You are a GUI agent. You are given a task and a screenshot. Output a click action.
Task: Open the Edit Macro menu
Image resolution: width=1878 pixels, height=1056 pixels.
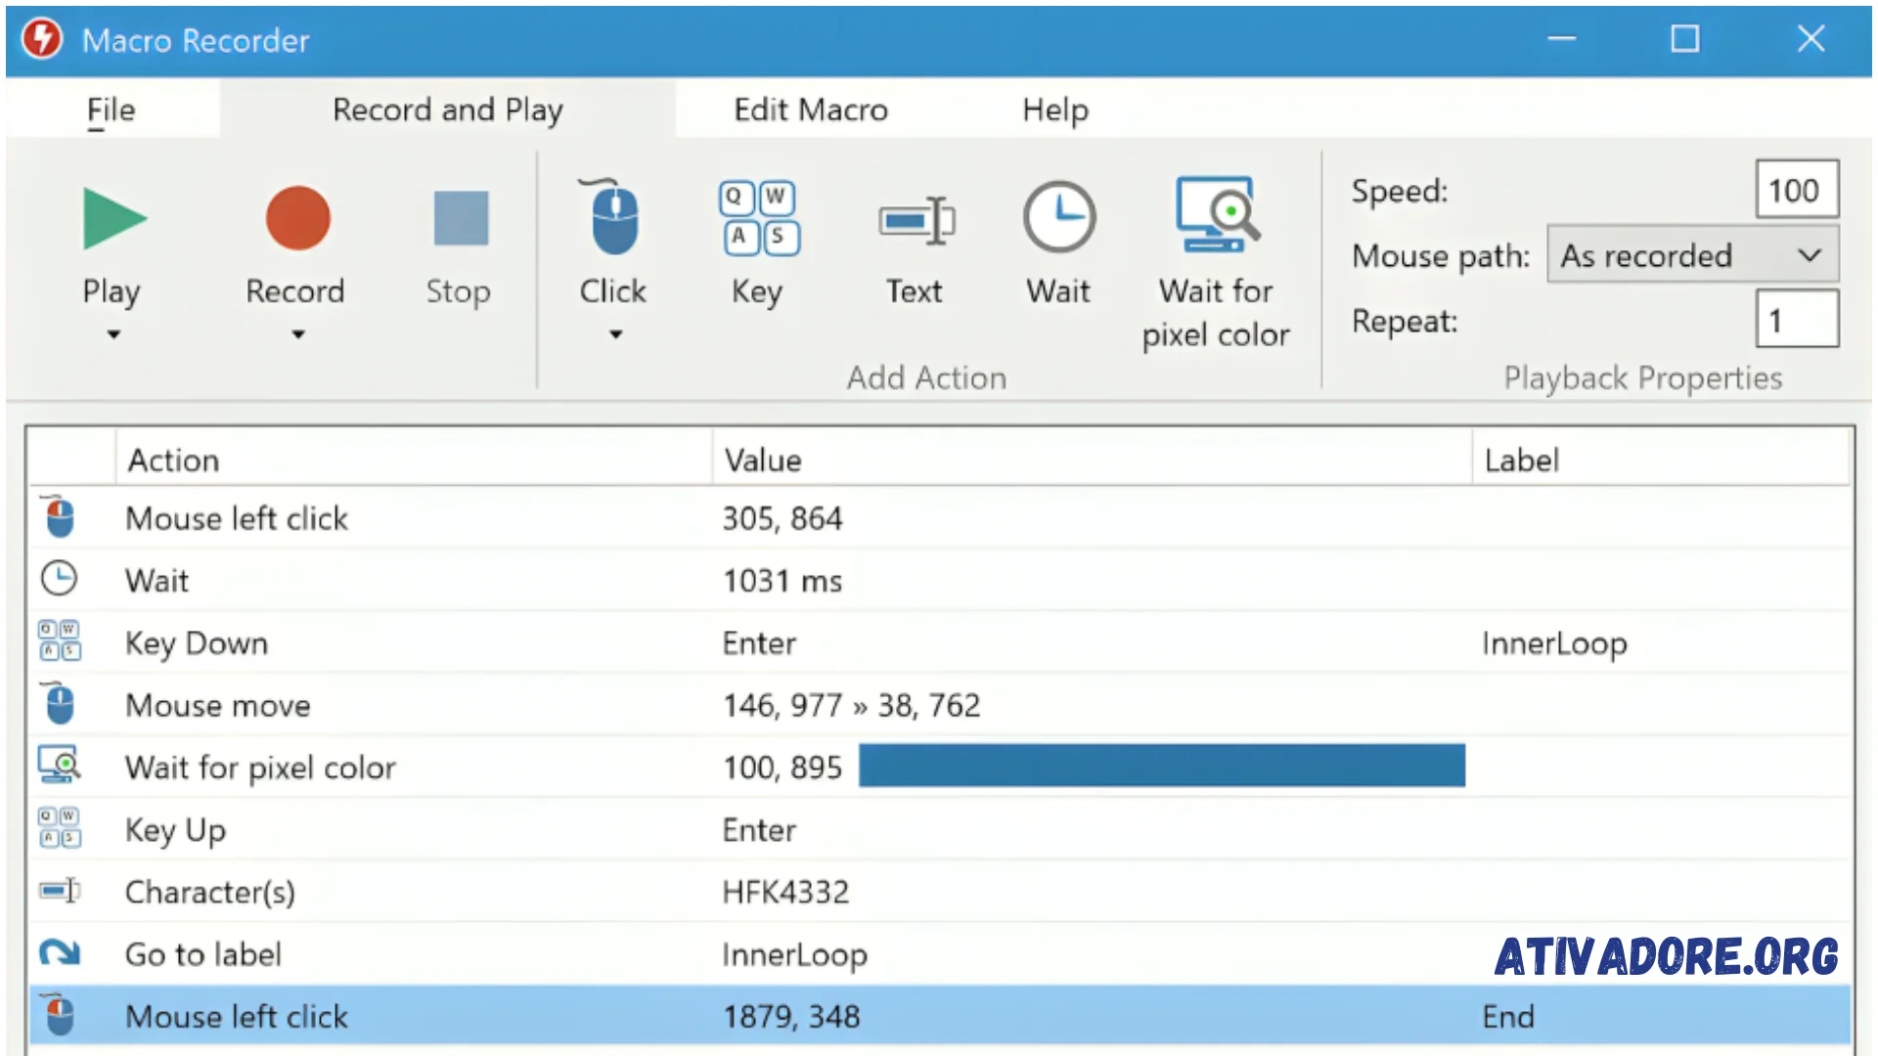pyautogui.click(x=809, y=110)
